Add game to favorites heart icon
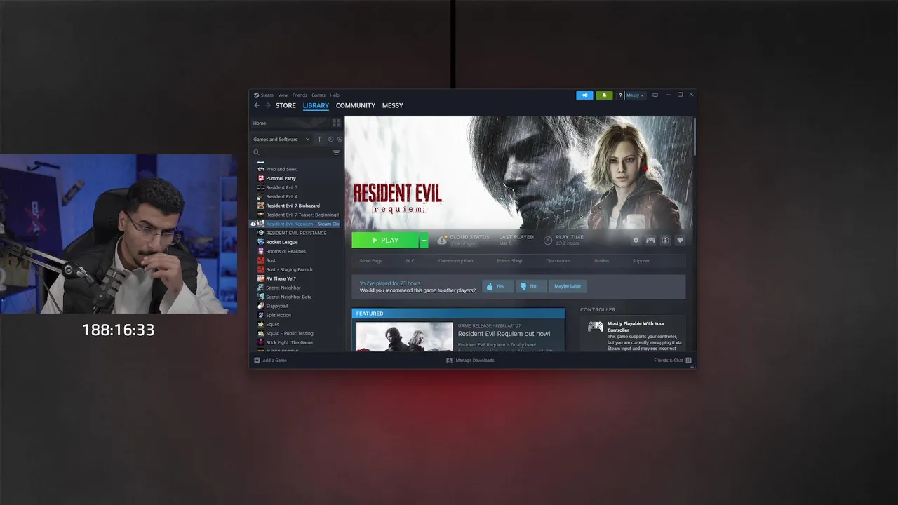This screenshot has width=898, height=505. pyautogui.click(x=680, y=241)
